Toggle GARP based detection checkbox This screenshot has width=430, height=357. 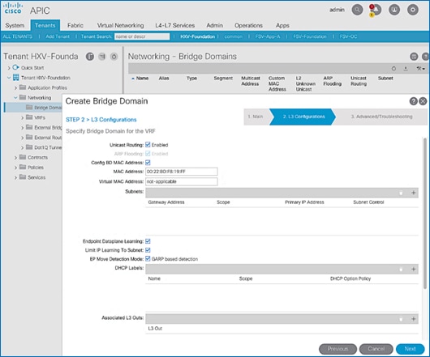point(148,258)
